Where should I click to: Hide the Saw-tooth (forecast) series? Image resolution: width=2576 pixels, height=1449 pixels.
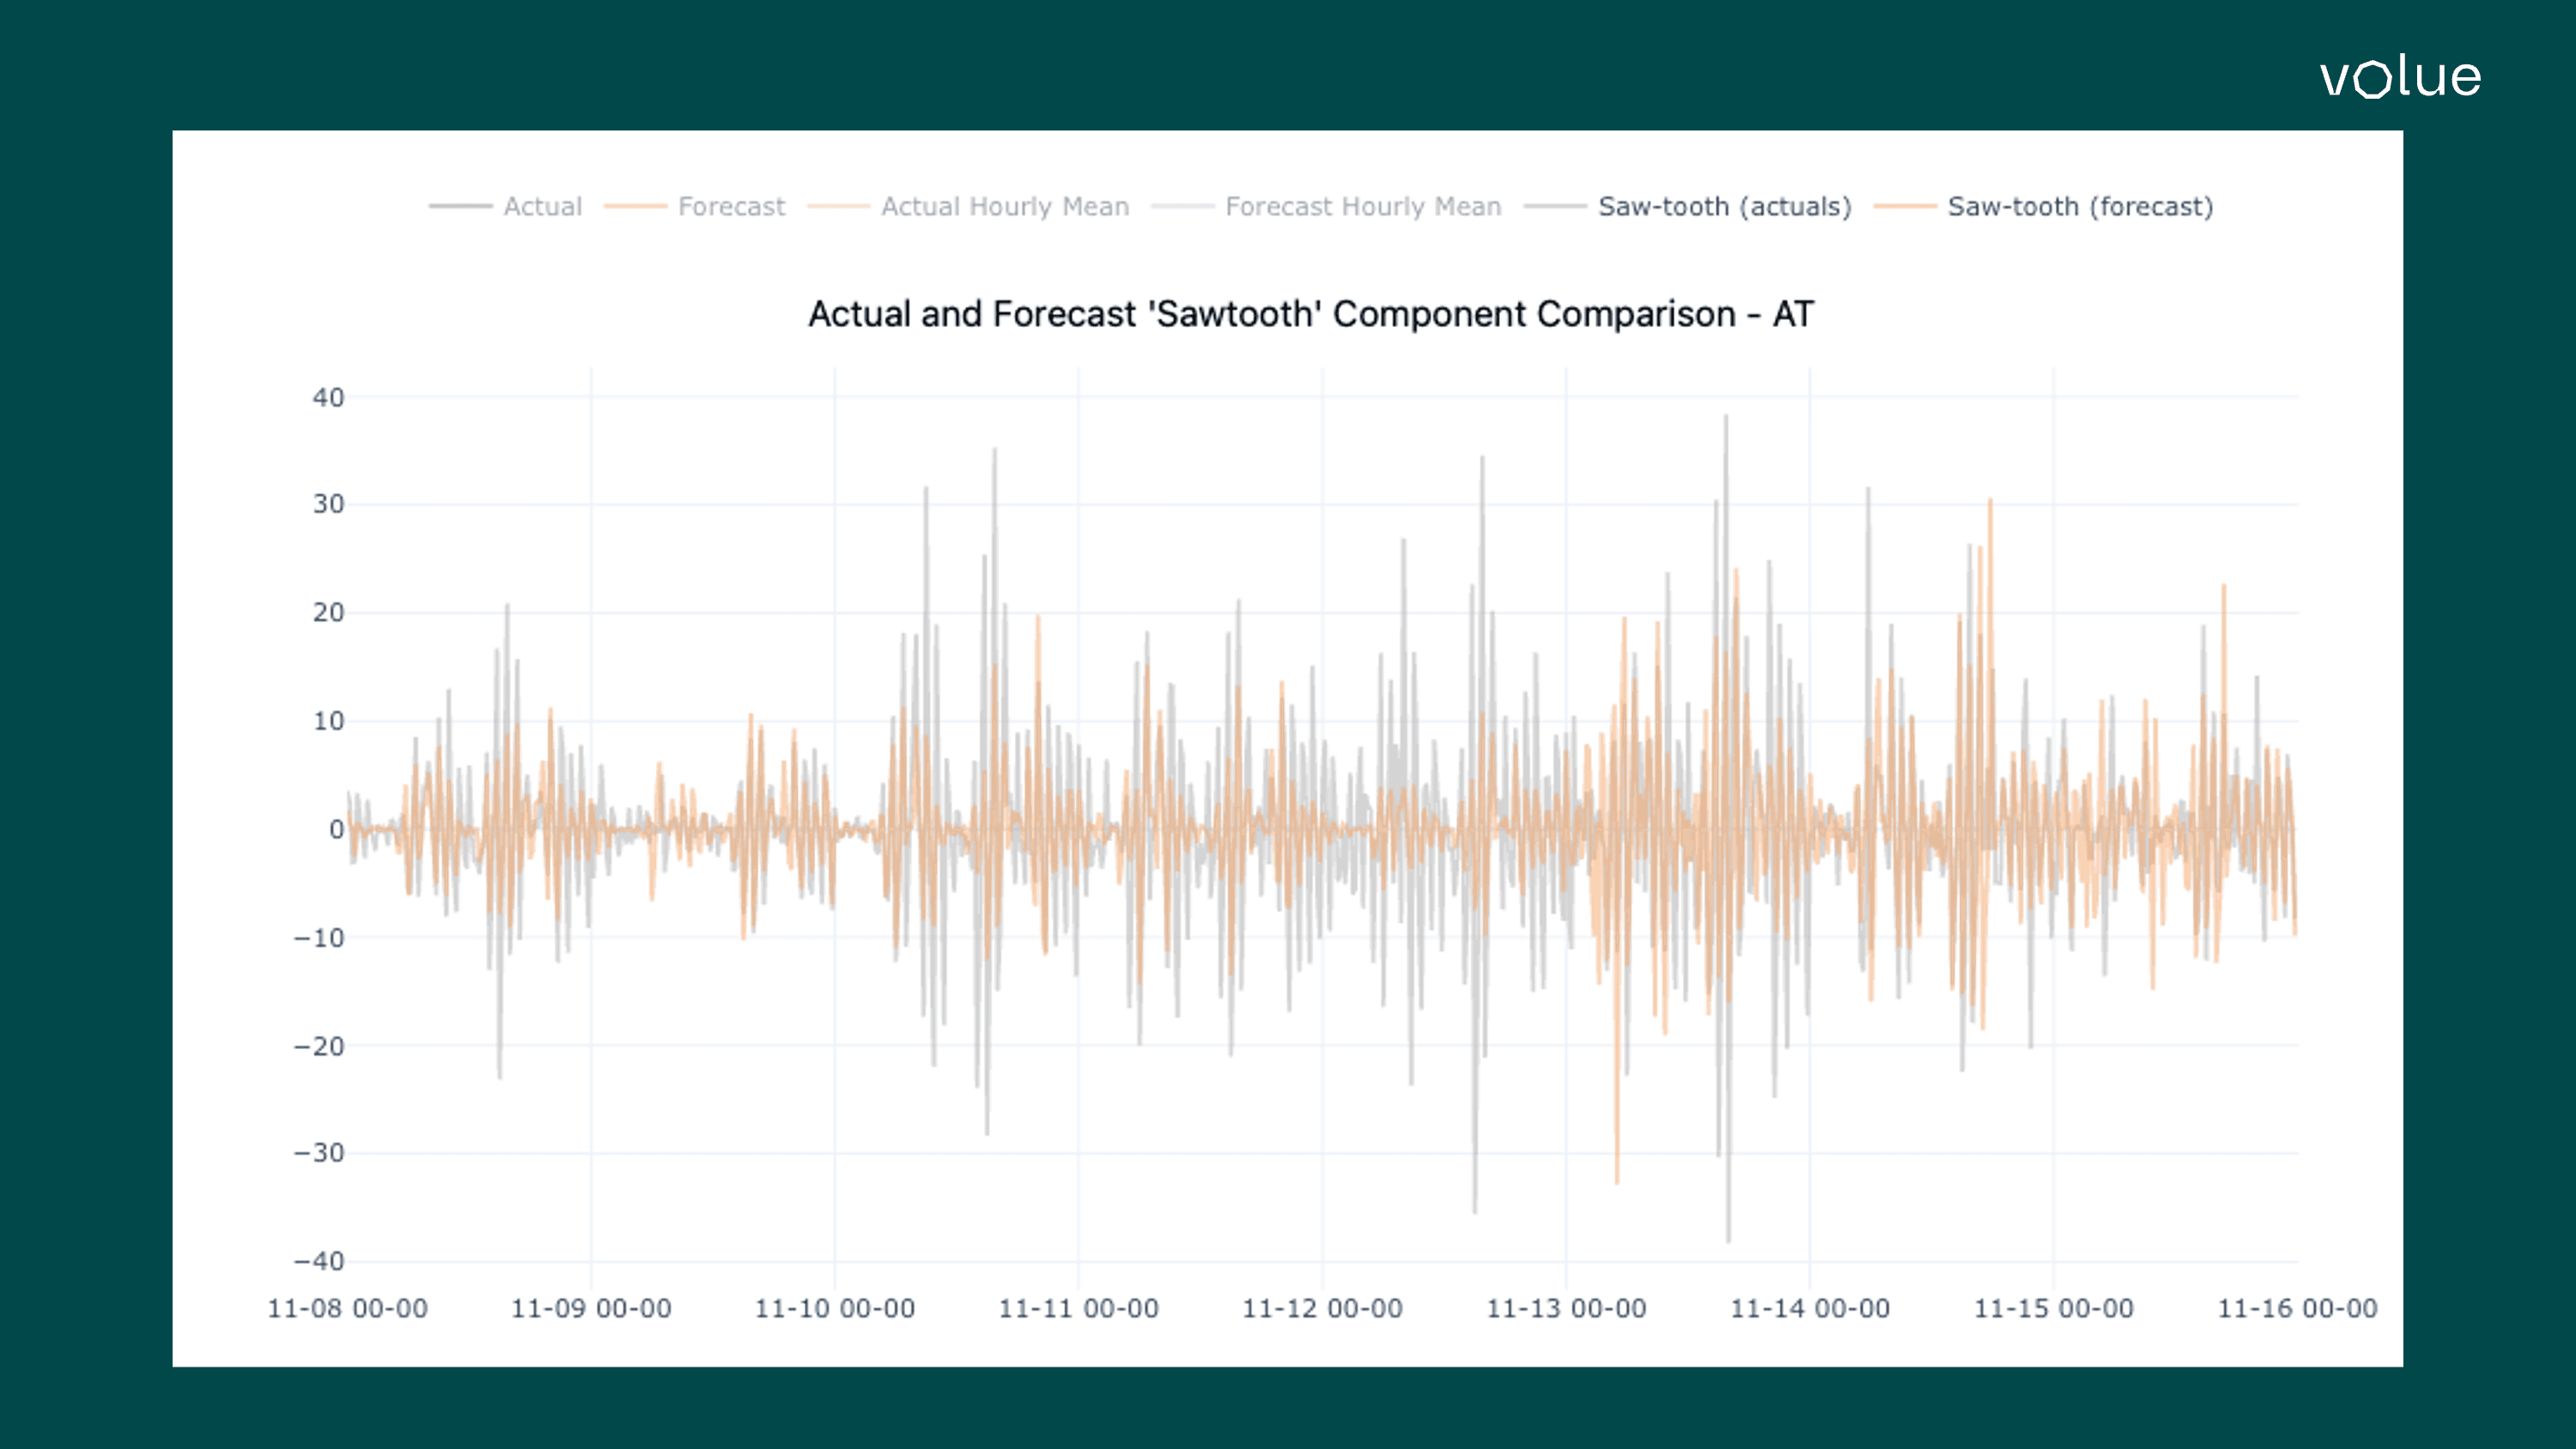(x=2080, y=207)
